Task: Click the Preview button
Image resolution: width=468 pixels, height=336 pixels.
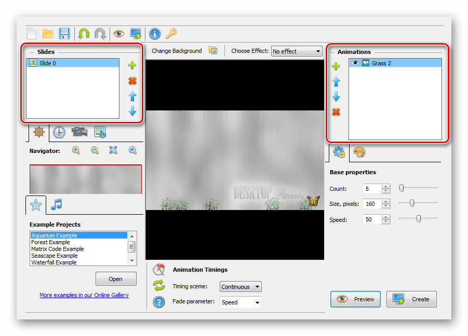Action: coord(355,299)
